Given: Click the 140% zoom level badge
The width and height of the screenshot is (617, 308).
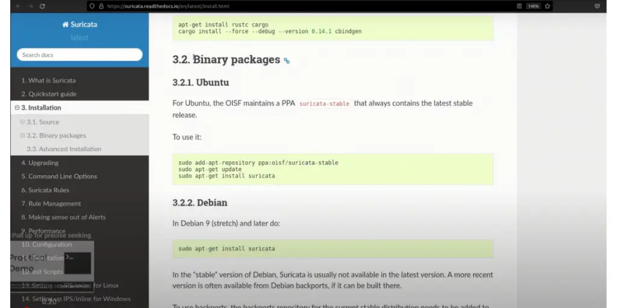Looking at the screenshot, I should tap(533, 6).
